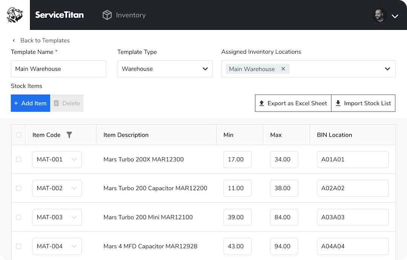Expand the Assigned Inventory Locations dropdown
Viewport: 407px width, 260px height.
pyautogui.click(x=387, y=69)
